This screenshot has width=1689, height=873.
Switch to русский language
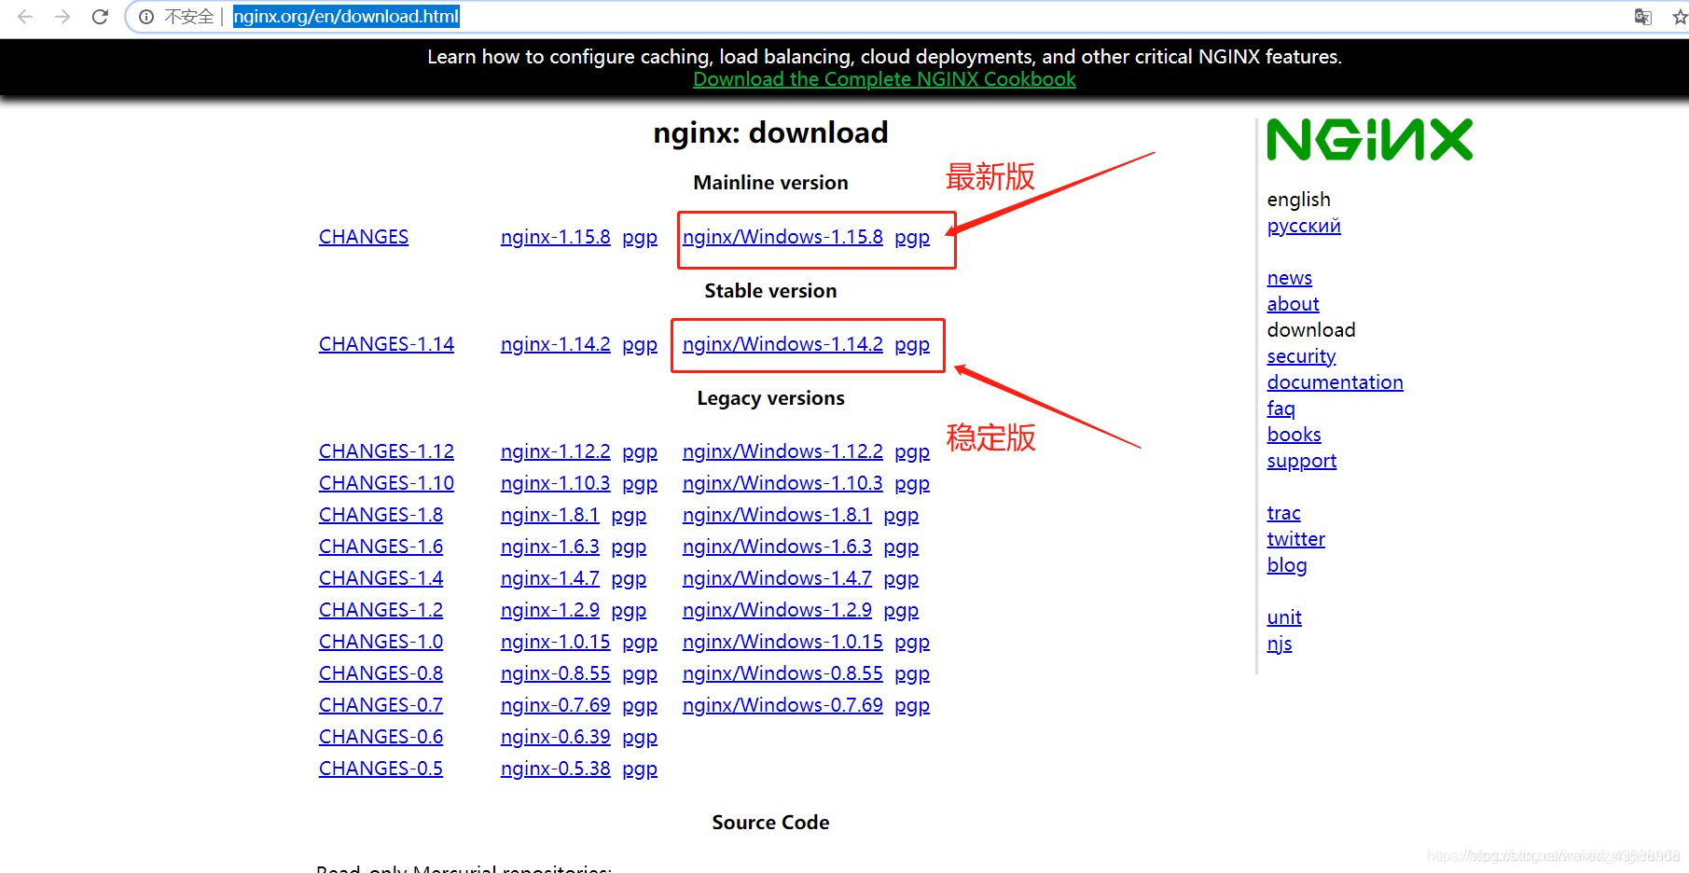[1304, 226]
